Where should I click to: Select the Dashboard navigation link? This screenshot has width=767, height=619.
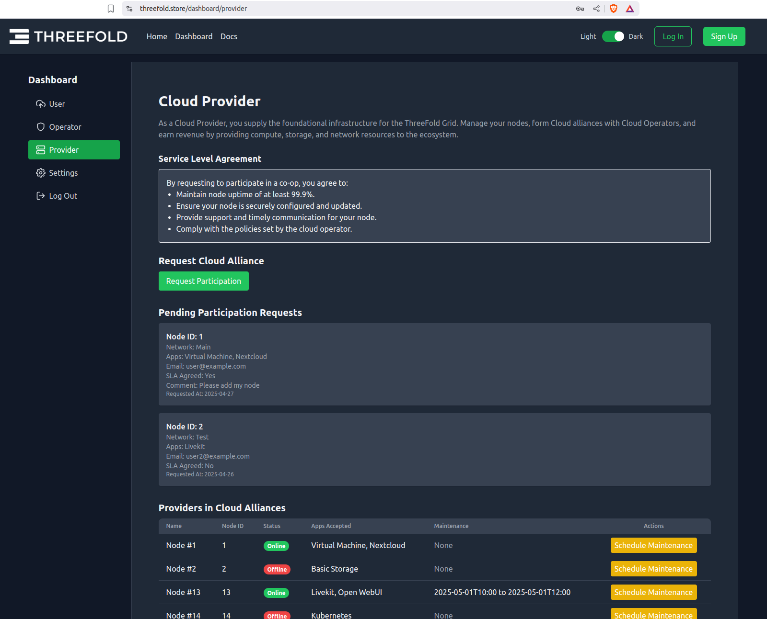point(194,36)
